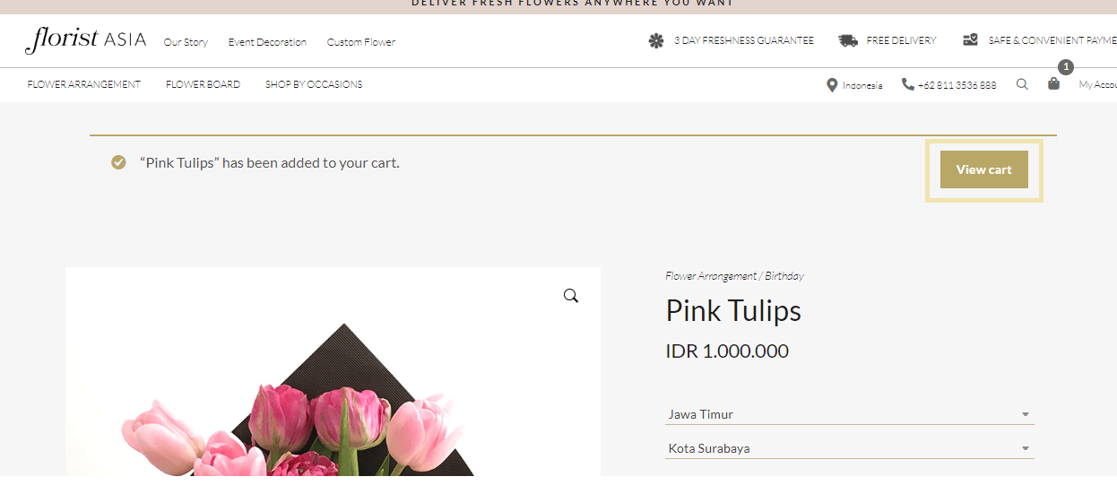
Task: Click the free delivery truck icon
Action: (848, 40)
